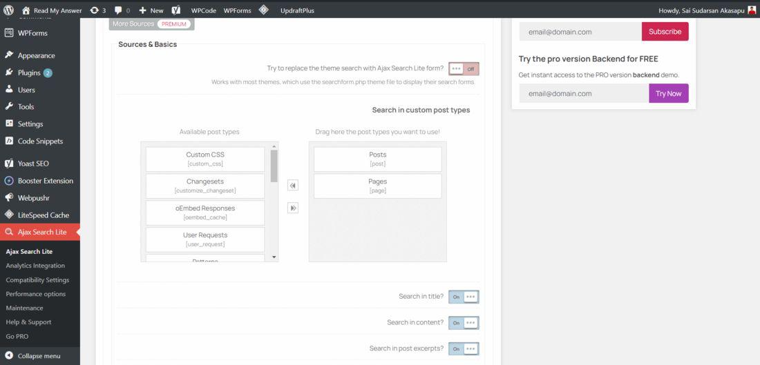Click the Subscribe button
Viewport: 760px width, 365px height.
point(665,32)
